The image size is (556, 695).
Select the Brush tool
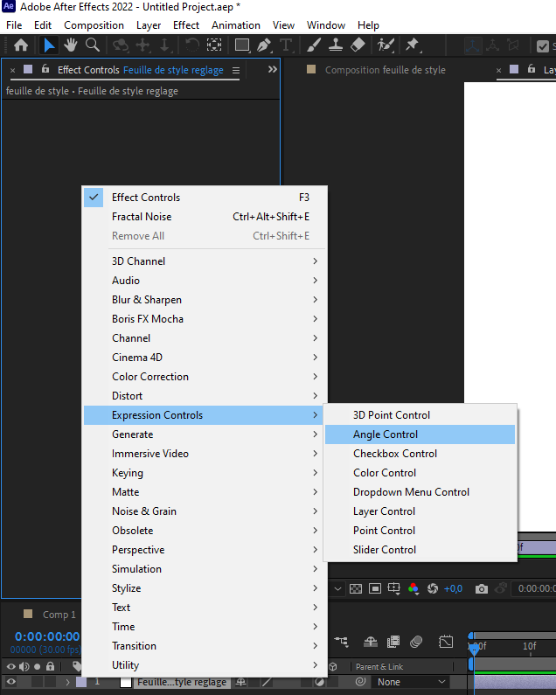[315, 45]
